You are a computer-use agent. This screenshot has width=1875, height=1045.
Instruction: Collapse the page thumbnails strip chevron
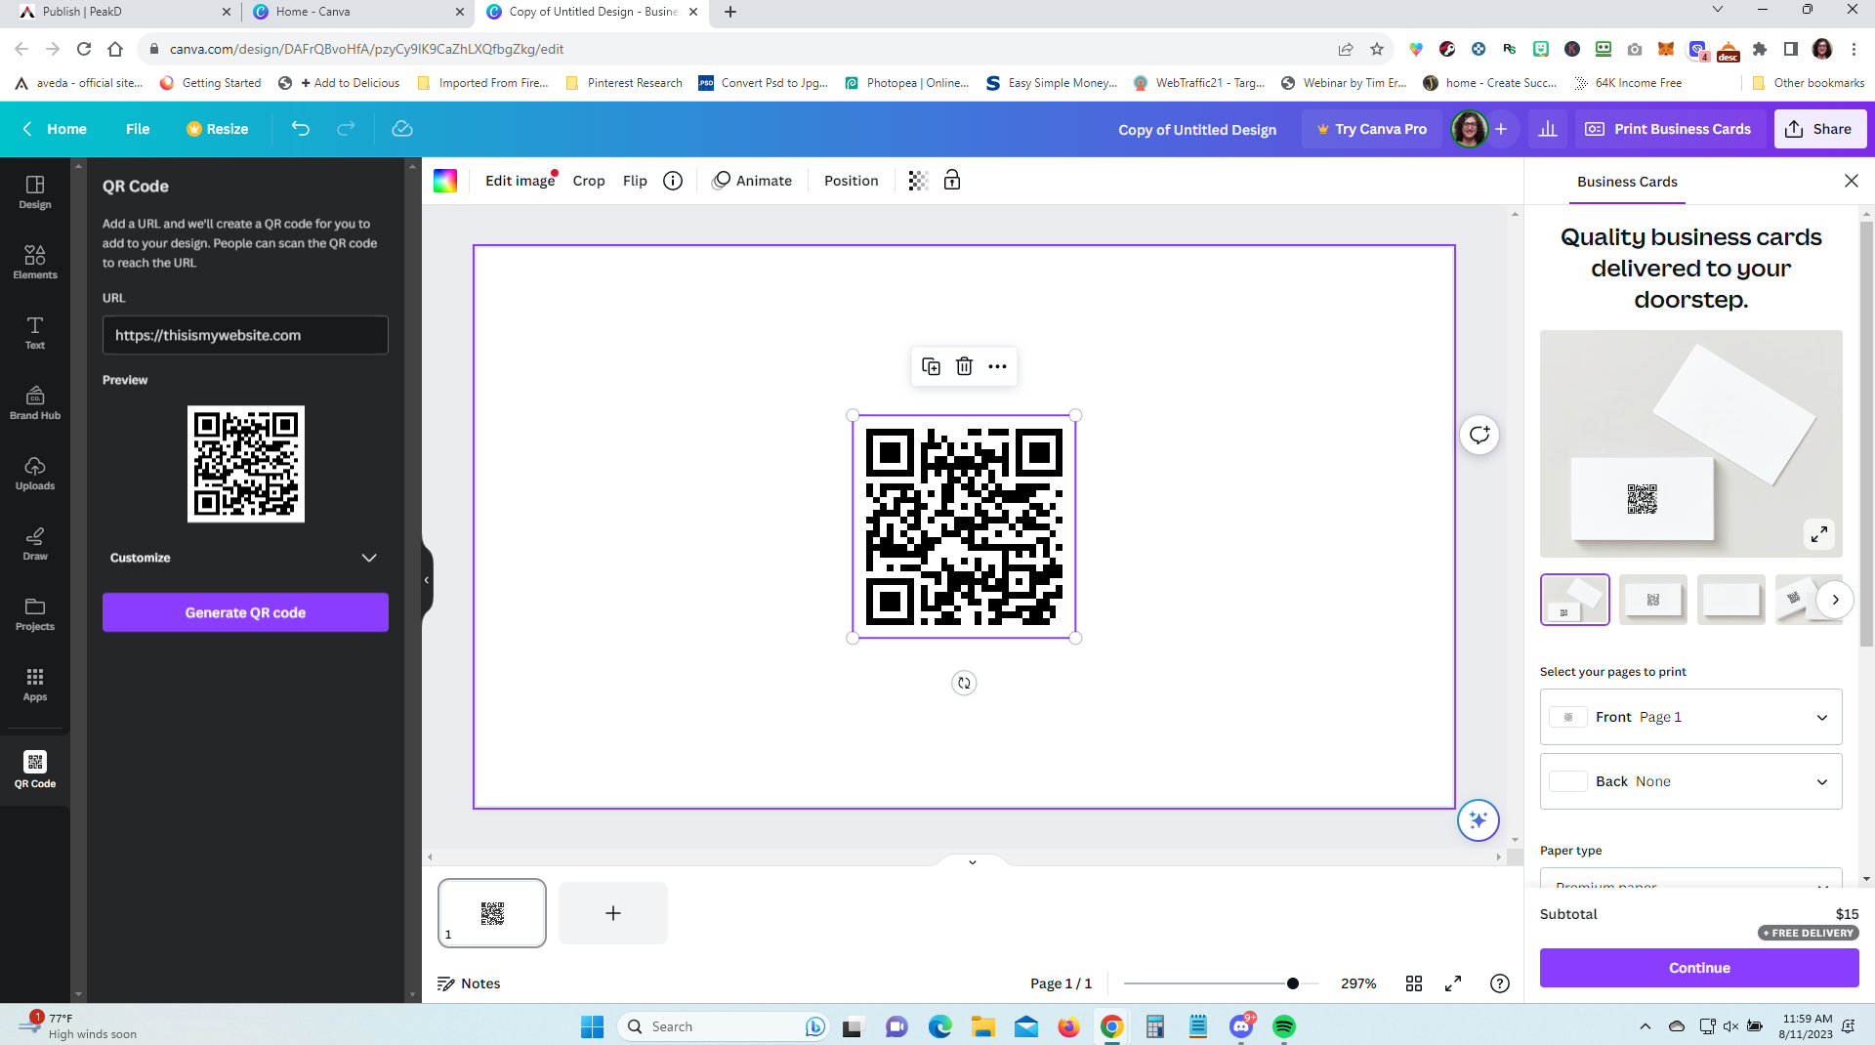point(973,862)
